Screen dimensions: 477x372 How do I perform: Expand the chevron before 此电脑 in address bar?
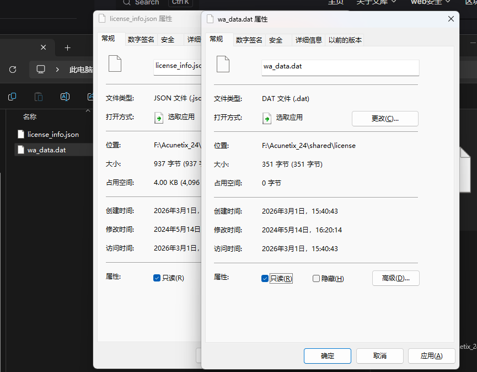point(57,70)
